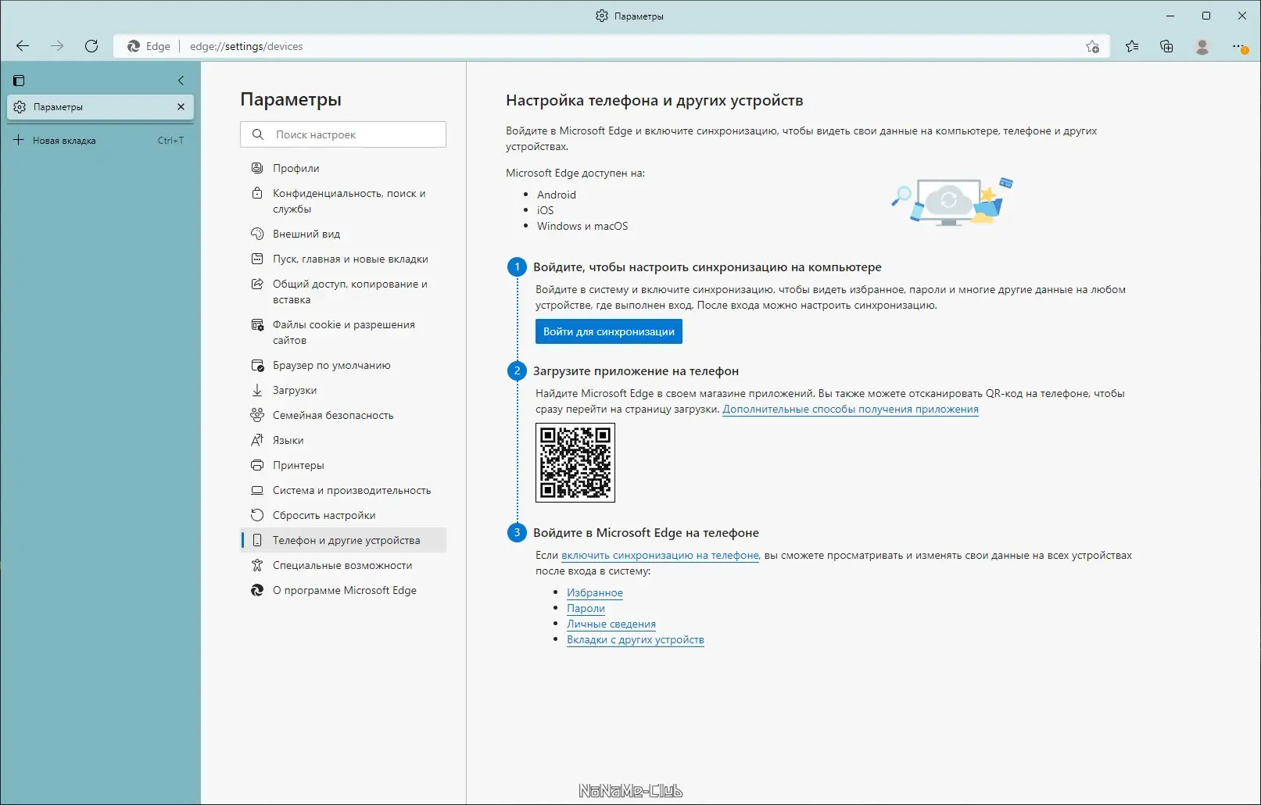
Task: Go back with the browser back arrow
Action: point(23,46)
